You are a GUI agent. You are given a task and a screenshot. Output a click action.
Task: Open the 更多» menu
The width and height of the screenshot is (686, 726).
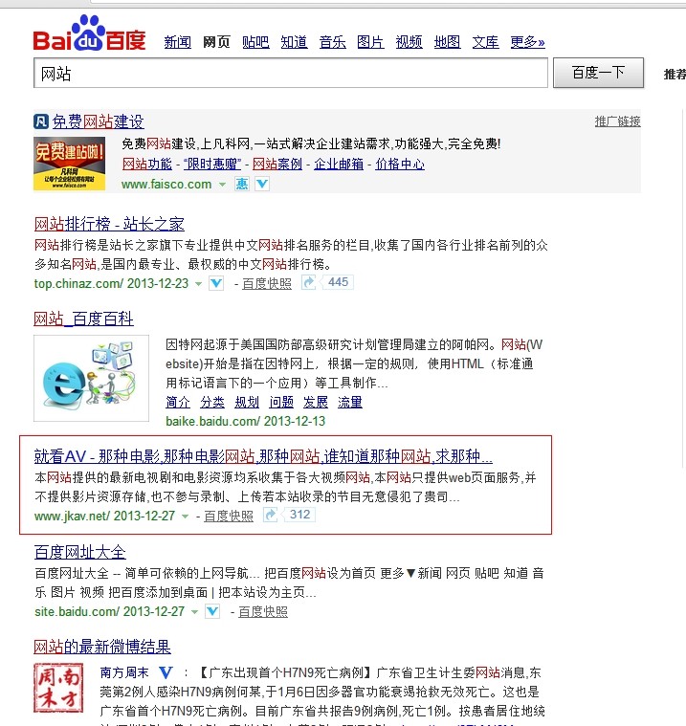(x=527, y=42)
